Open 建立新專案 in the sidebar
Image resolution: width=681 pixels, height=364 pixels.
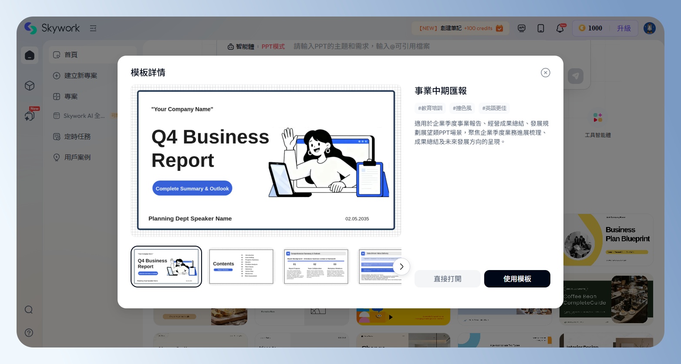tap(81, 76)
